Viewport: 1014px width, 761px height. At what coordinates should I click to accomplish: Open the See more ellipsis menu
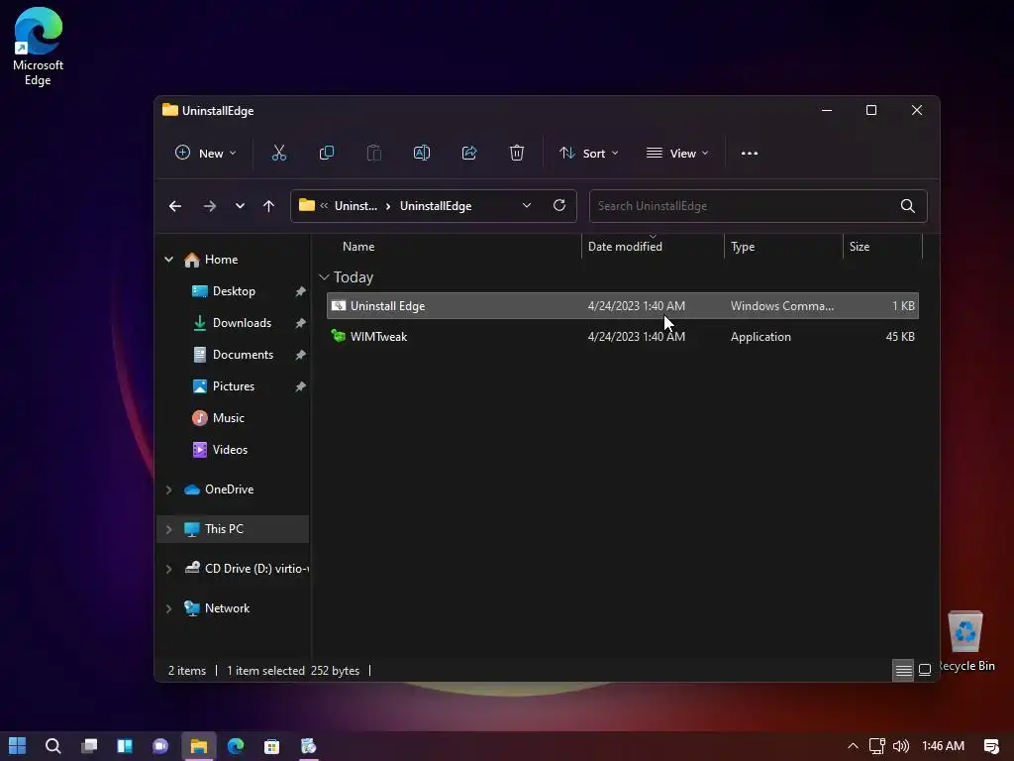pos(750,154)
